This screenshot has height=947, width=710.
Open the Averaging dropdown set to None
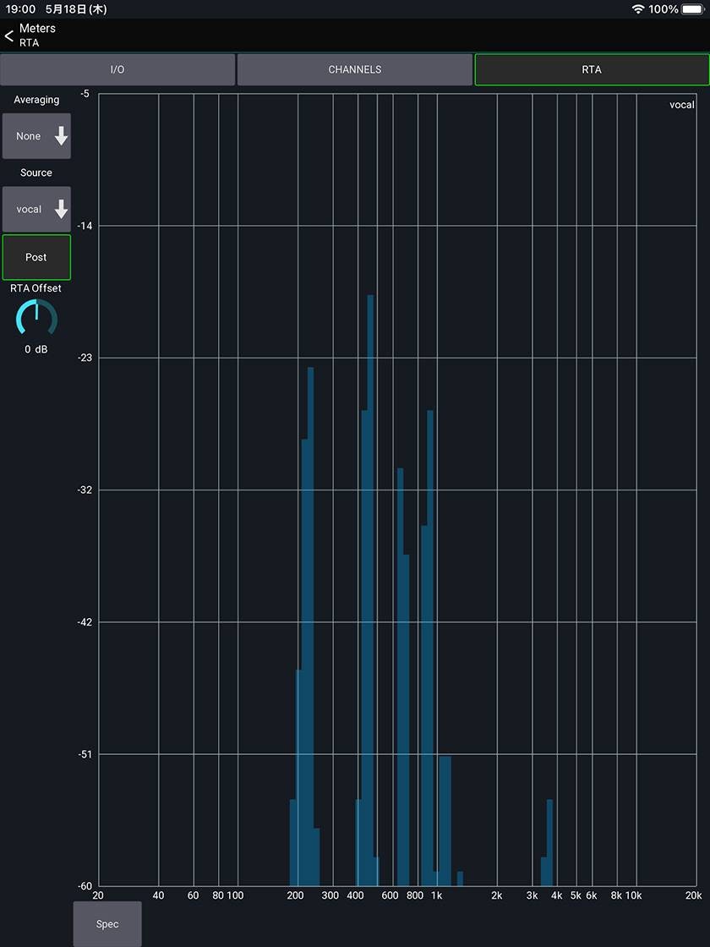click(x=36, y=136)
